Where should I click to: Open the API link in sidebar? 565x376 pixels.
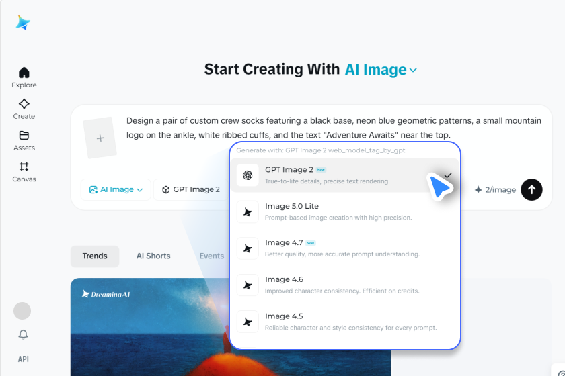[23, 359]
